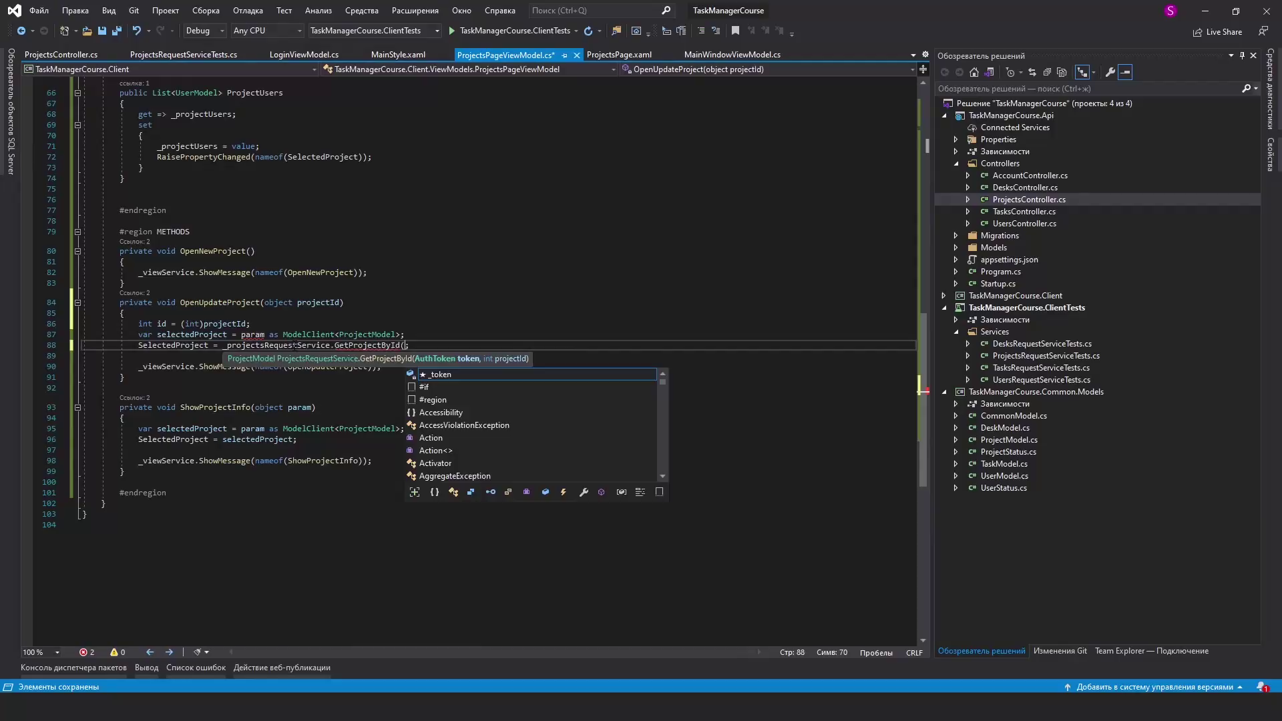Open the Debug configuration dropdown

pos(205,31)
